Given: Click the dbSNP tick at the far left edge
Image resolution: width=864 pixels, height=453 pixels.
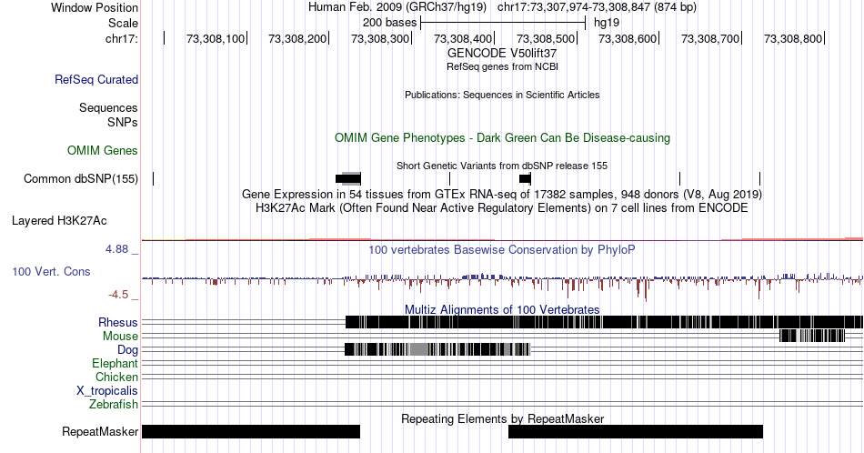Looking at the screenshot, I should pos(153,178).
